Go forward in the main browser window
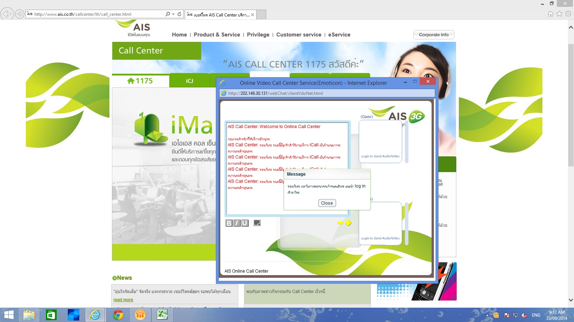Viewport: 574px width, 322px height. coord(20,14)
